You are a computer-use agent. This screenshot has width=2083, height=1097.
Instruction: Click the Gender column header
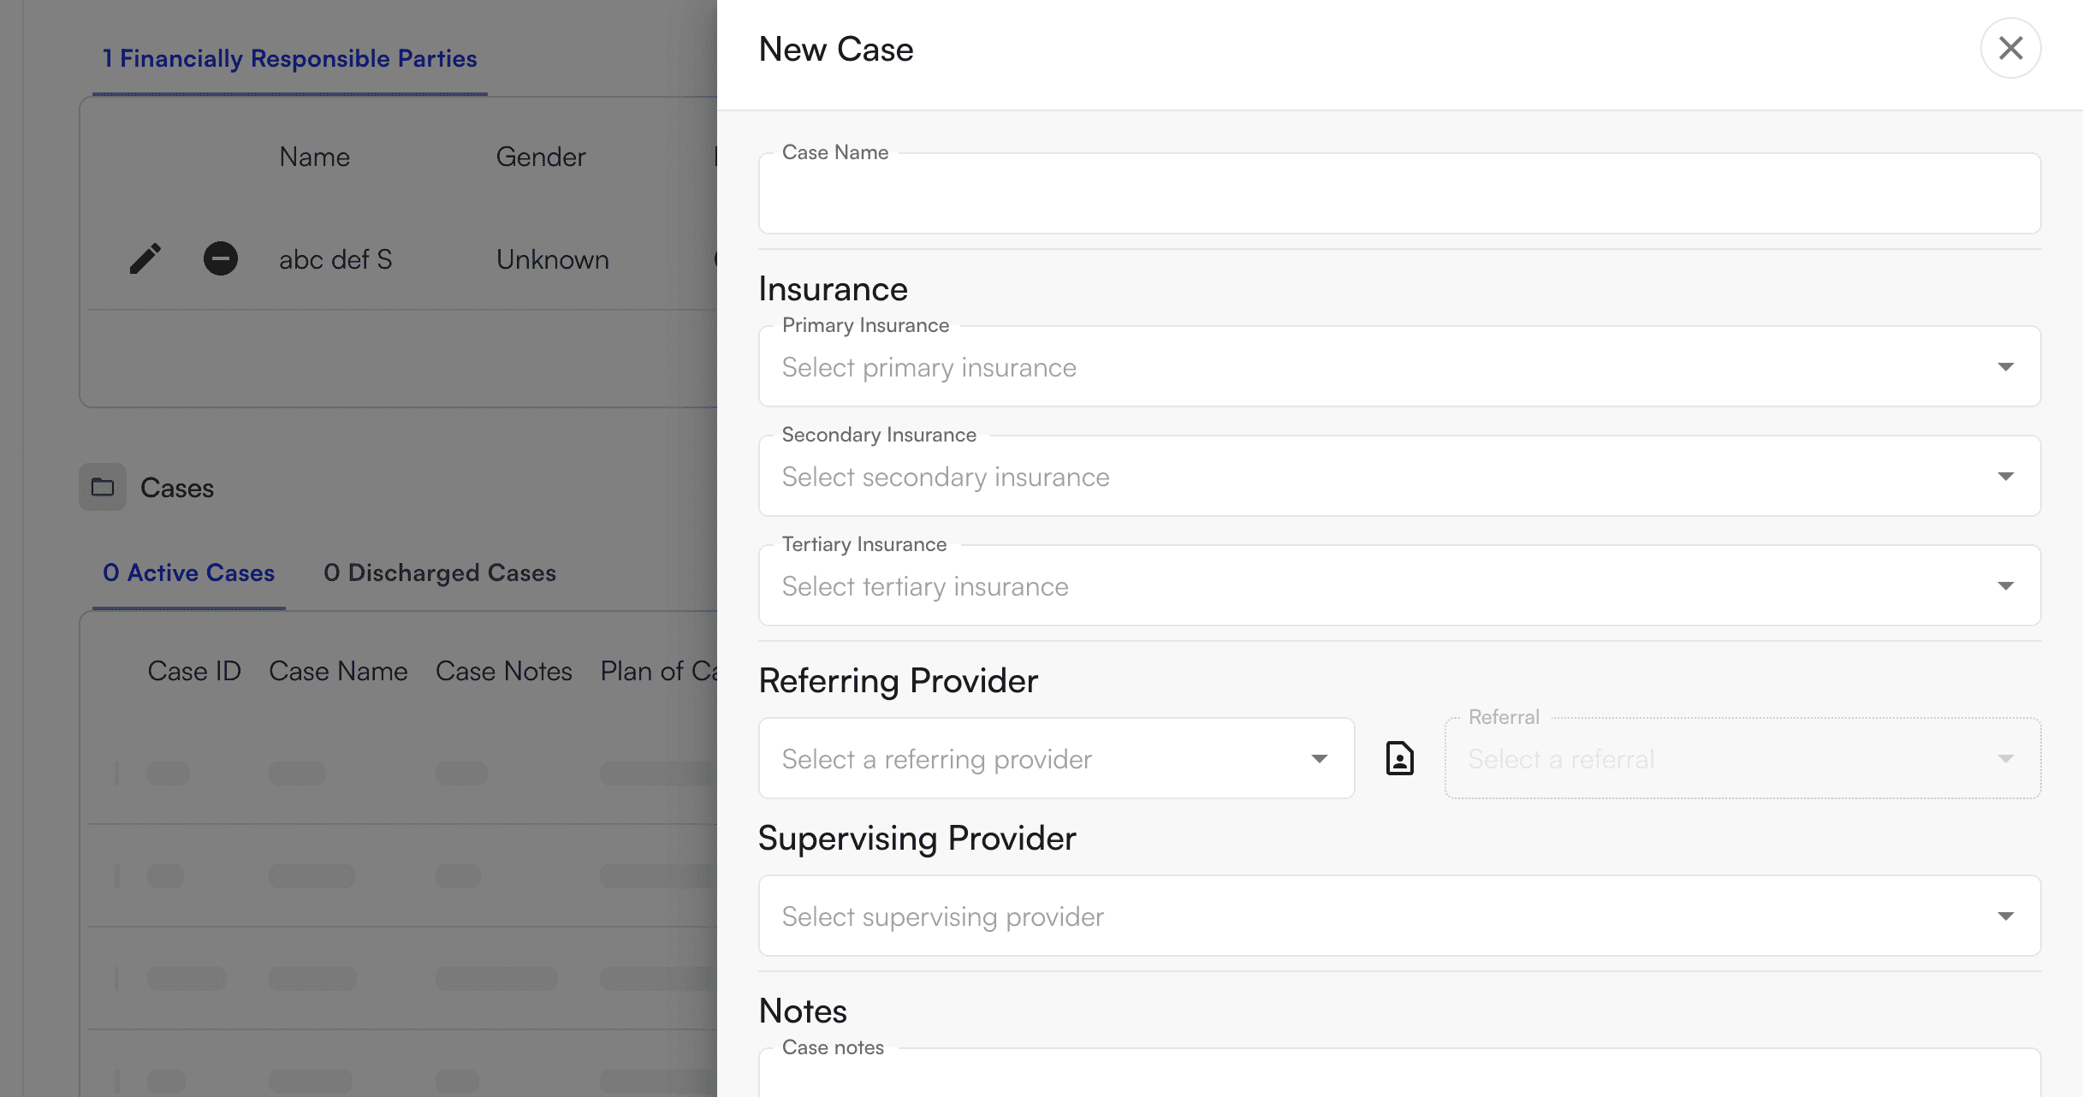coord(540,157)
